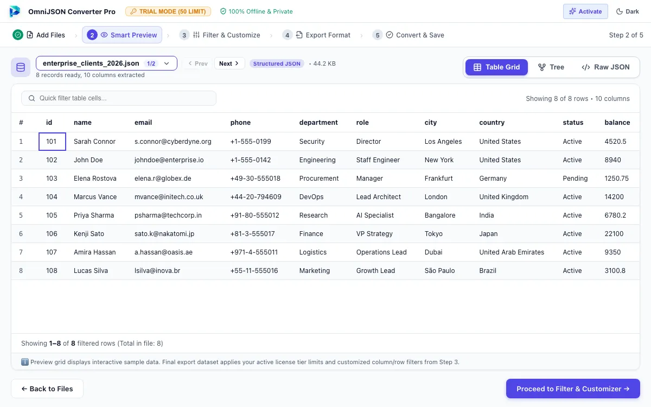
Task: Switch to Raw JSON view
Action: point(605,67)
